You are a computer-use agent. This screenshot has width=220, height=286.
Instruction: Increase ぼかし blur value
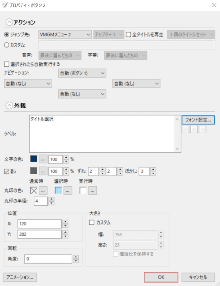click(153, 169)
